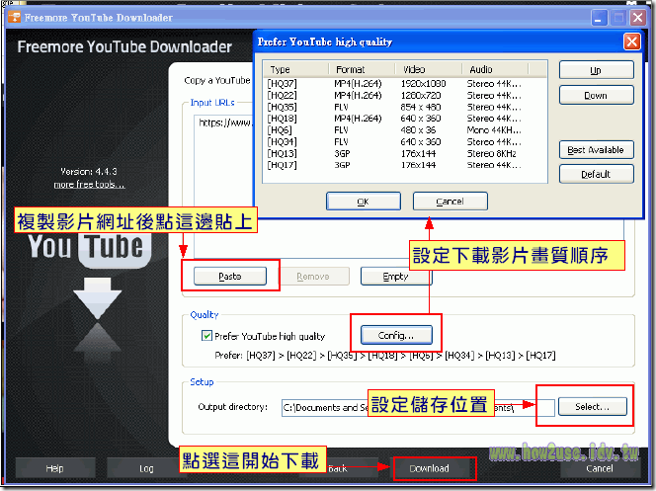
Task: Select the [HQ37] 1920x1080 row
Action: [x=395, y=83]
